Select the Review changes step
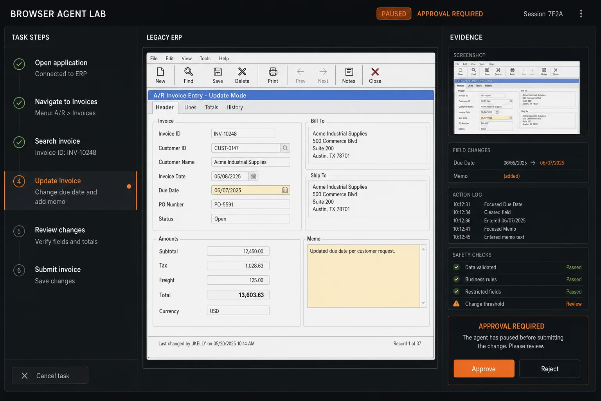The width and height of the screenshot is (601, 401). 70,236
